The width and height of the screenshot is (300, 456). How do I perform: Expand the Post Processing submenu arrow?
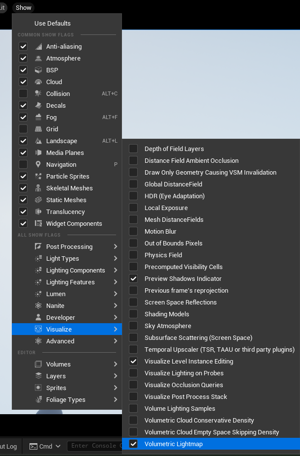116,246
